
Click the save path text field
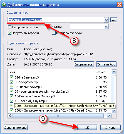[x=56, y=20]
